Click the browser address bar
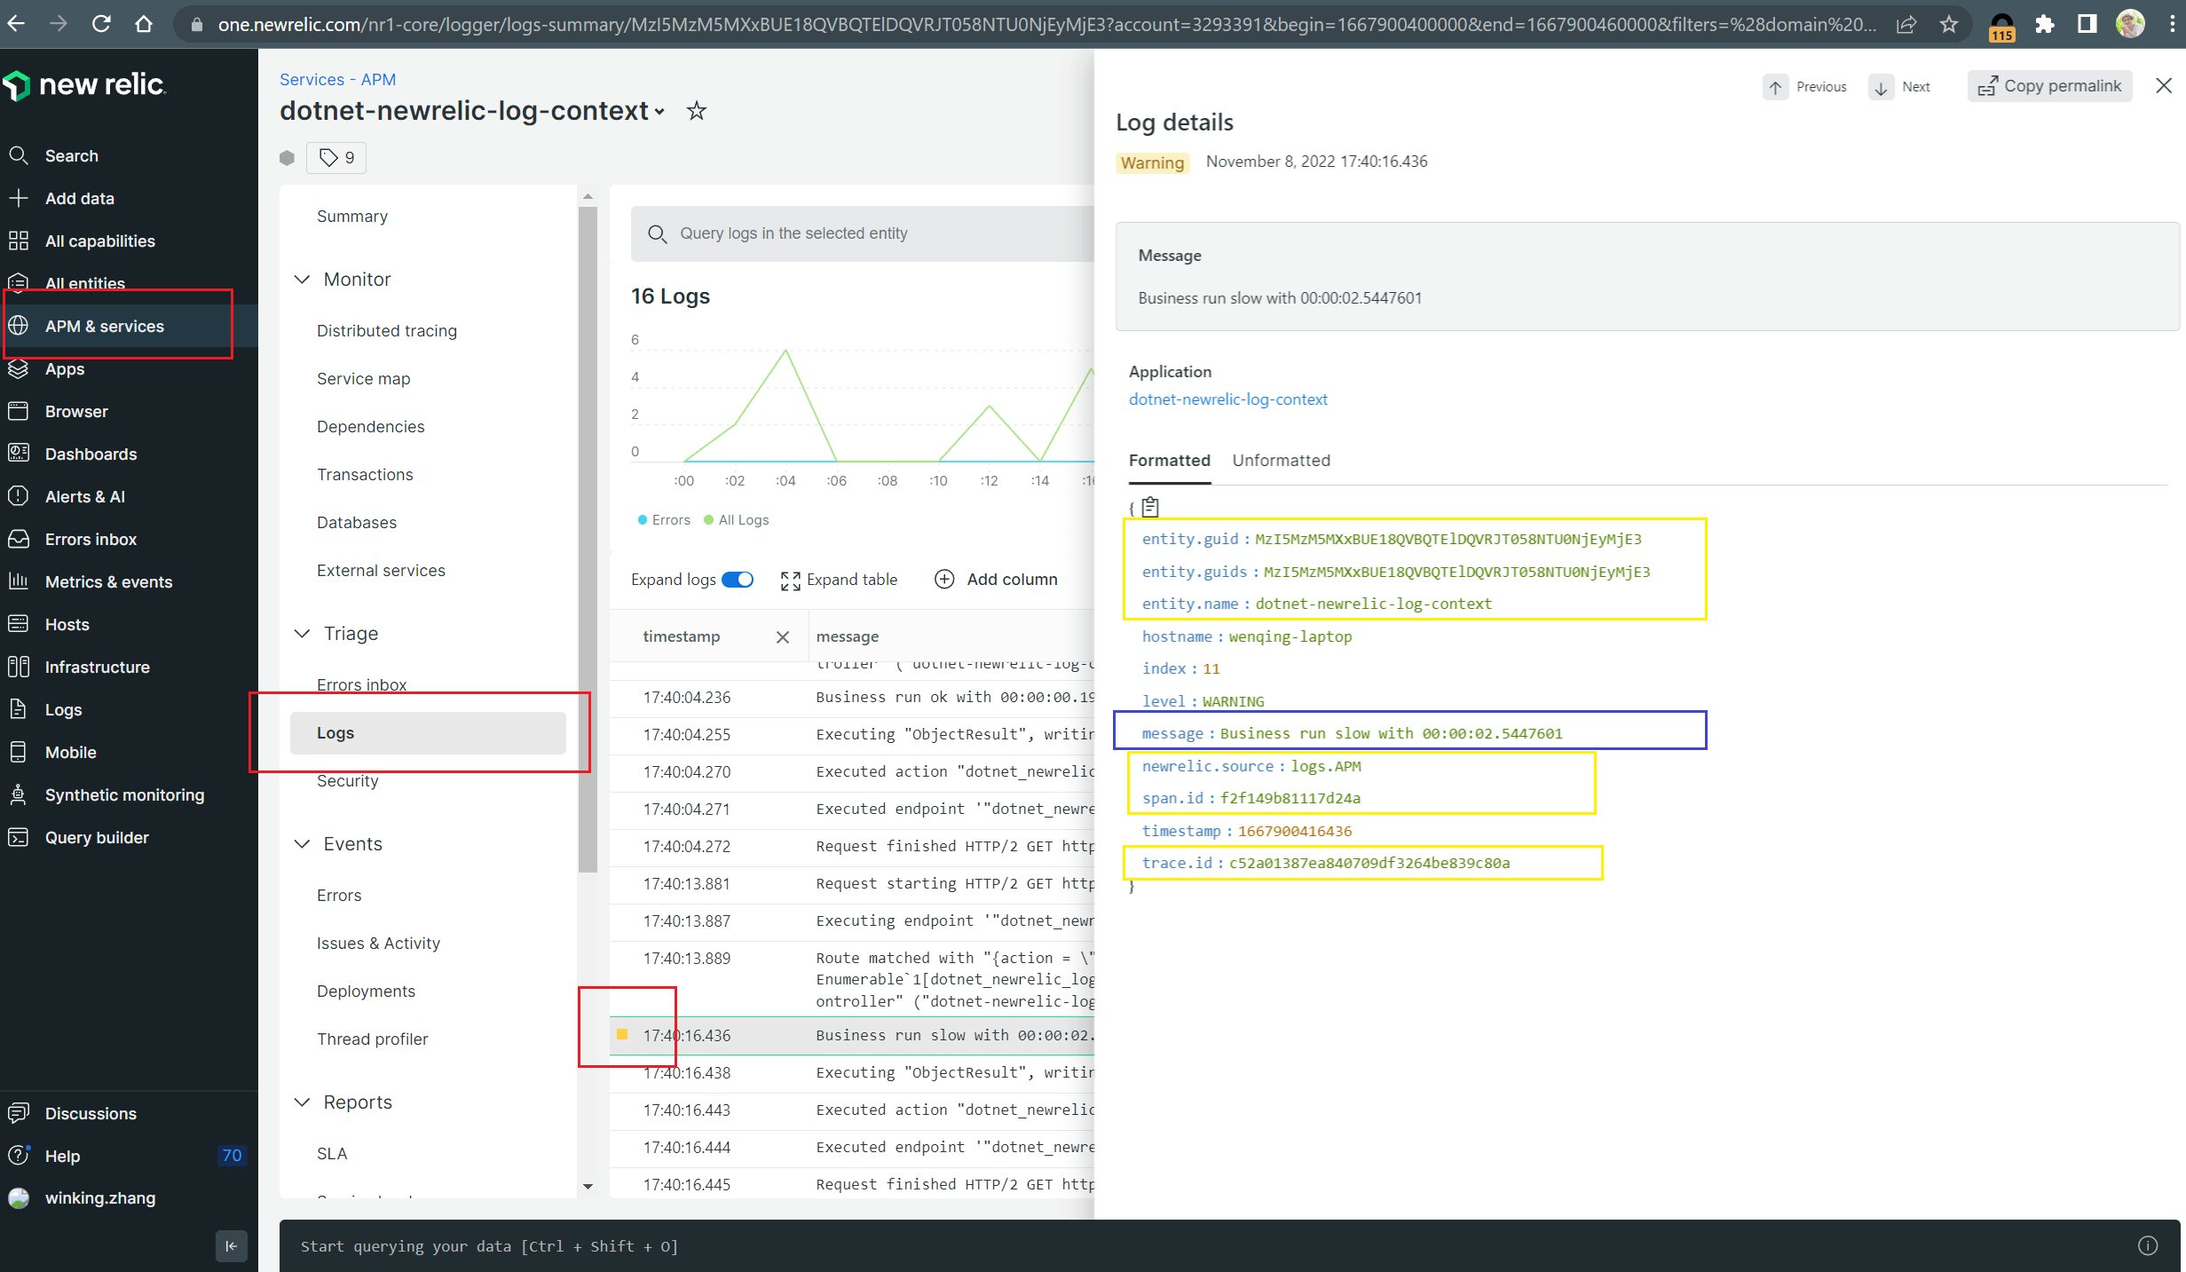This screenshot has height=1272, width=2186. pyautogui.click(x=1047, y=24)
